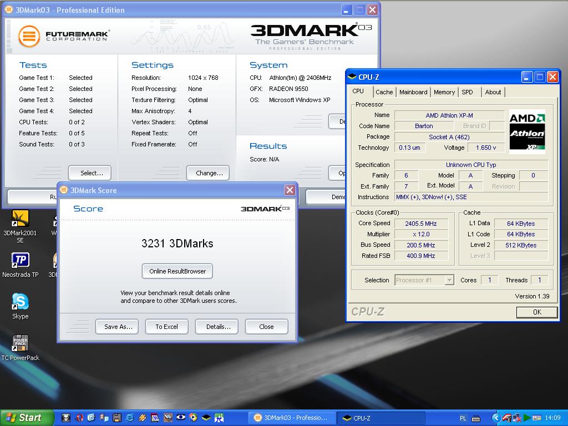Open the Memory tab in CPU-Z
Image resolution: width=568 pixels, height=426 pixels.
[444, 92]
